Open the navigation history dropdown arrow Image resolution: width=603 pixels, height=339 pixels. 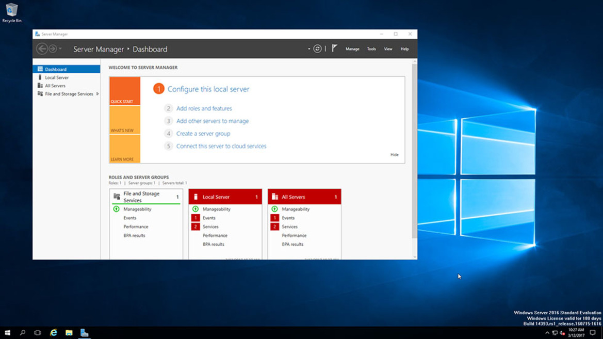pyautogui.click(x=60, y=49)
